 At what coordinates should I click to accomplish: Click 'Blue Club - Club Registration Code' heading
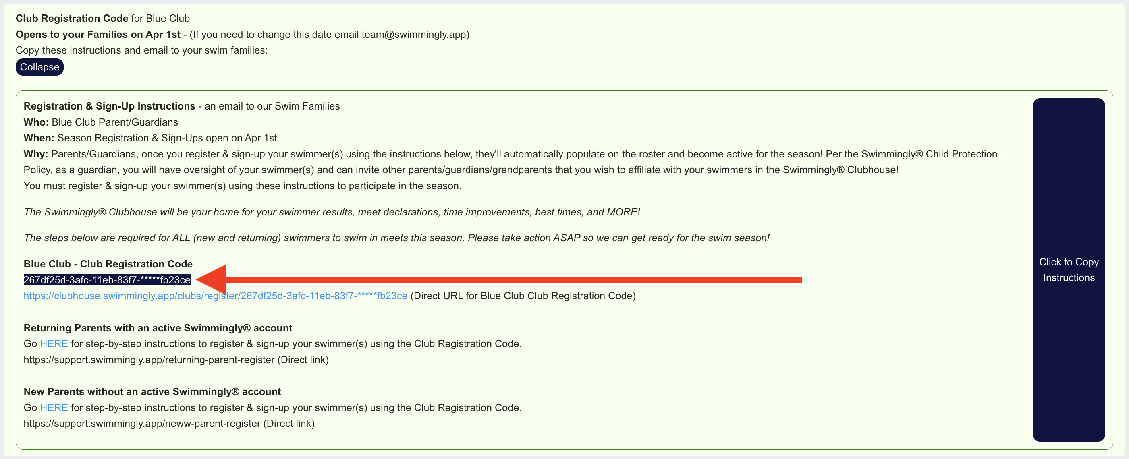(x=108, y=264)
